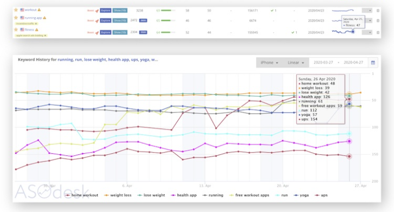This screenshot has width=395, height=212.
Task: Remove the incentive traffic tag
Action: [36, 24]
